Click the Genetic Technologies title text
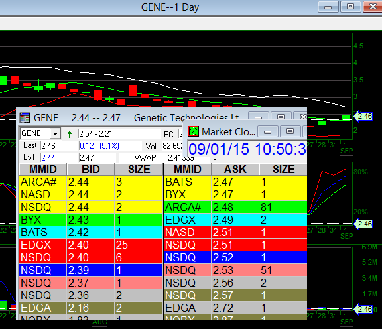The image size is (382, 329). coord(186,117)
